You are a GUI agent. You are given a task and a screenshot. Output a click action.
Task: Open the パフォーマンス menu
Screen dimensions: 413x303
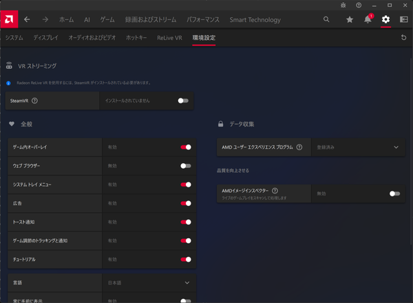203,19
